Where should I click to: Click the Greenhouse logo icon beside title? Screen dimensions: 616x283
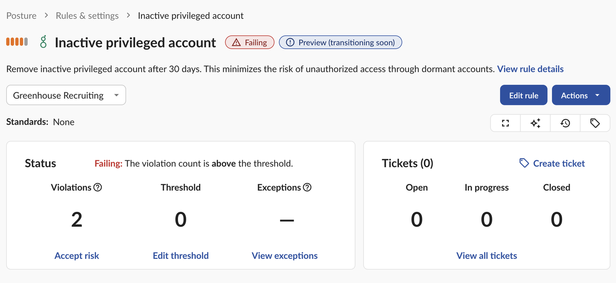(x=44, y=42)
